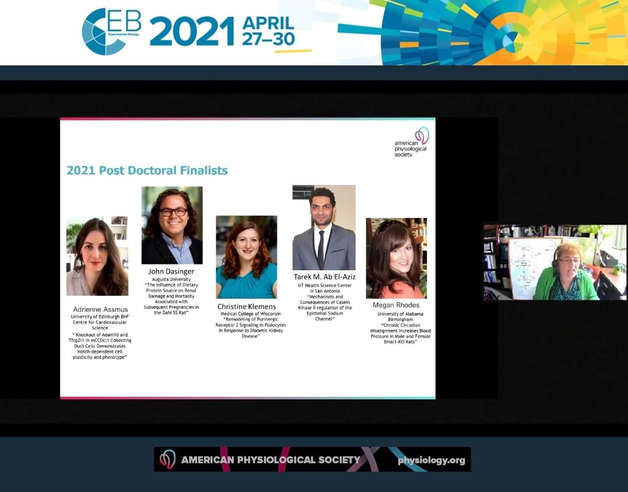Click the American Physiological Society slide logo

point(412,142)
